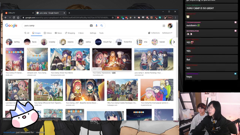Click the 'YURU CAMP IS SO GREAT' chat message
This screenshot has height=135, width=240.
(x=200, y=8)
